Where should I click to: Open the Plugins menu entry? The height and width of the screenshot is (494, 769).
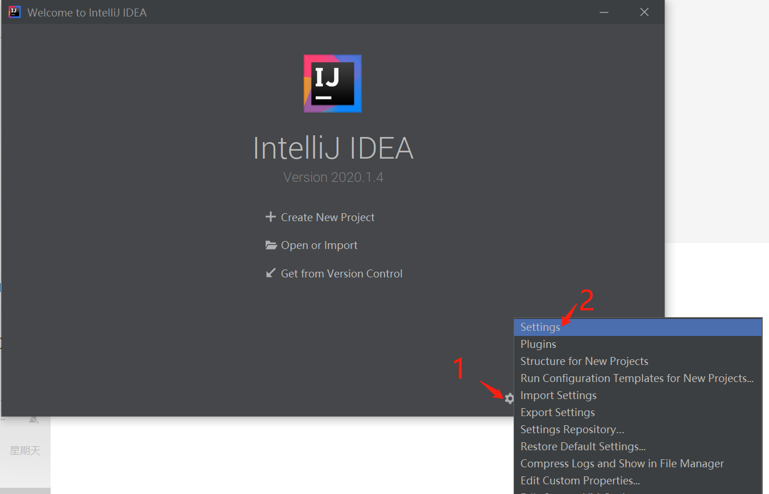pos(538,344)
